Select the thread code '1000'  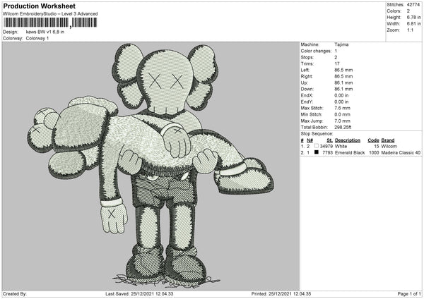pos(374,153)
